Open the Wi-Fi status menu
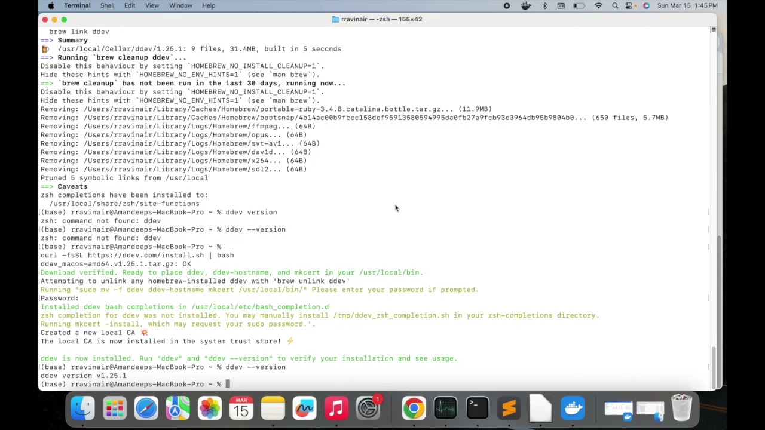This screenshot has height=430, width=765. coord(598,5)
